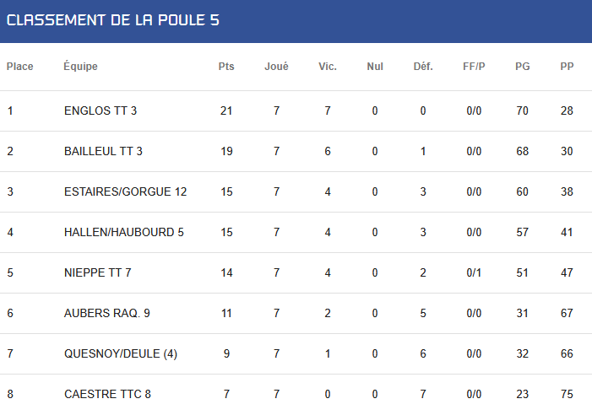Click the PG column header
The image size is (592, 415).
[523, 67]
